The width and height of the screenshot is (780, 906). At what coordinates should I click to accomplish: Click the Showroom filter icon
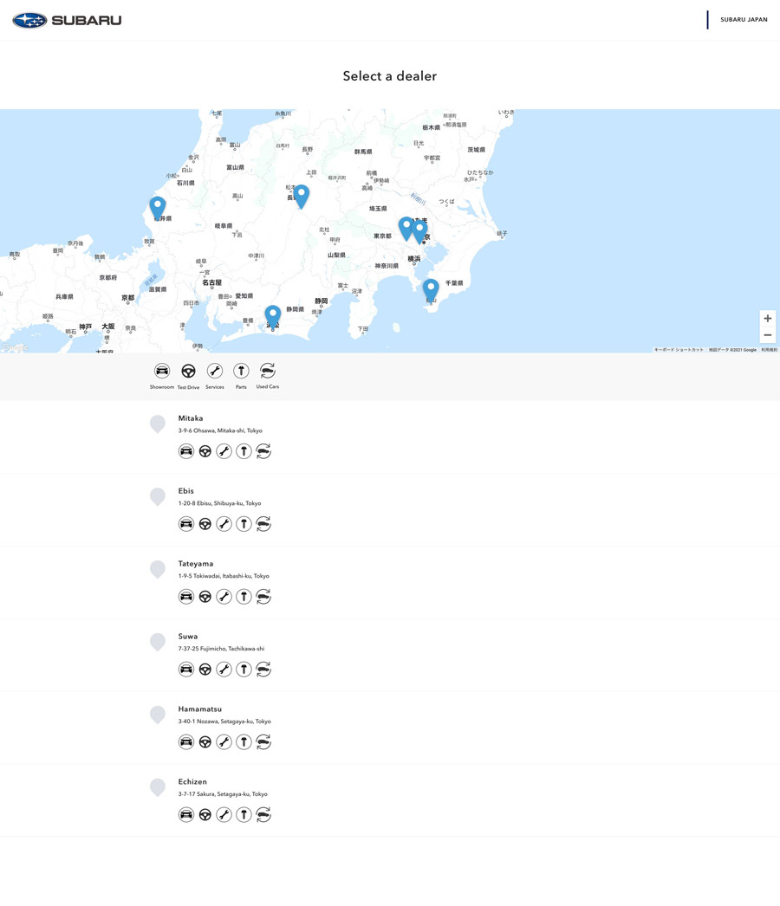(162, 371)
